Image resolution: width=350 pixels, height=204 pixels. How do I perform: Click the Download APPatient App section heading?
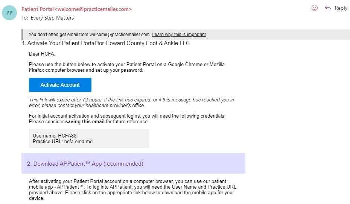(85, 164)
